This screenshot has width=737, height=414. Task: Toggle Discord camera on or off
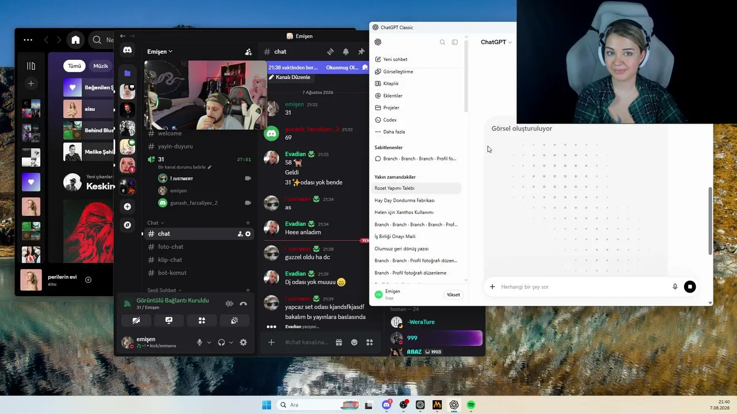[136, 320]
